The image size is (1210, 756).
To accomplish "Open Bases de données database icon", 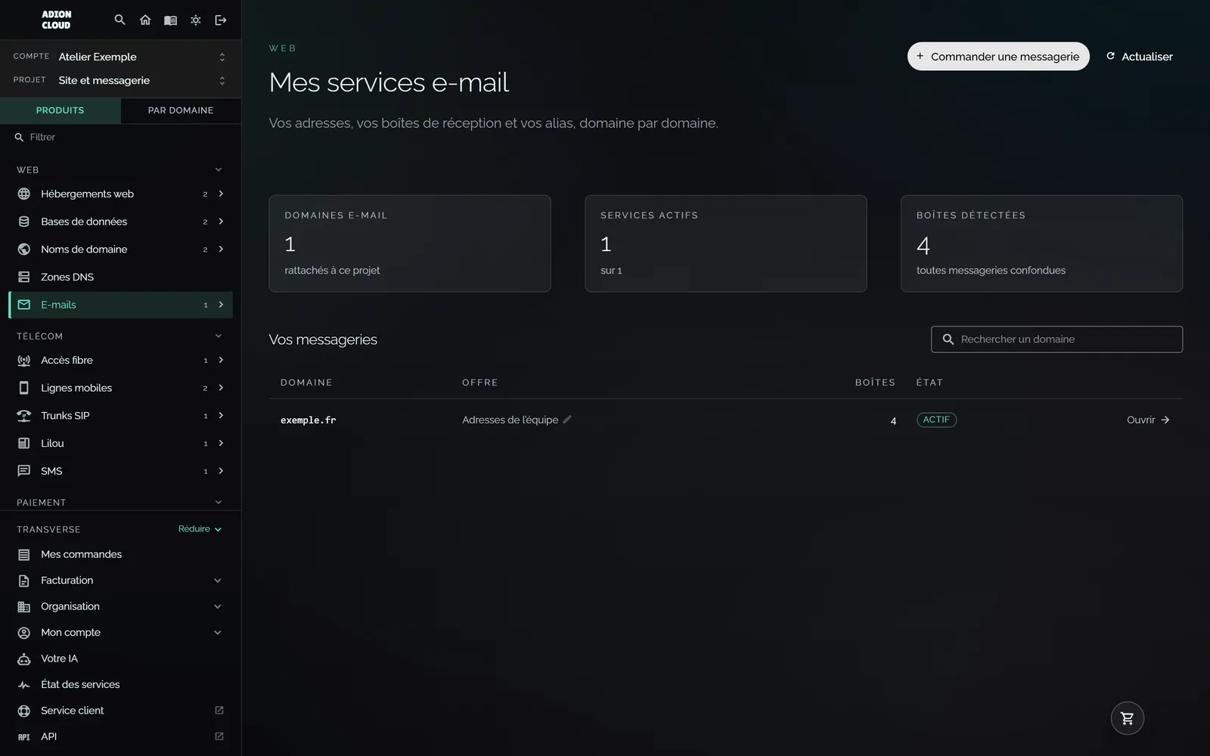I will (24, 222).
